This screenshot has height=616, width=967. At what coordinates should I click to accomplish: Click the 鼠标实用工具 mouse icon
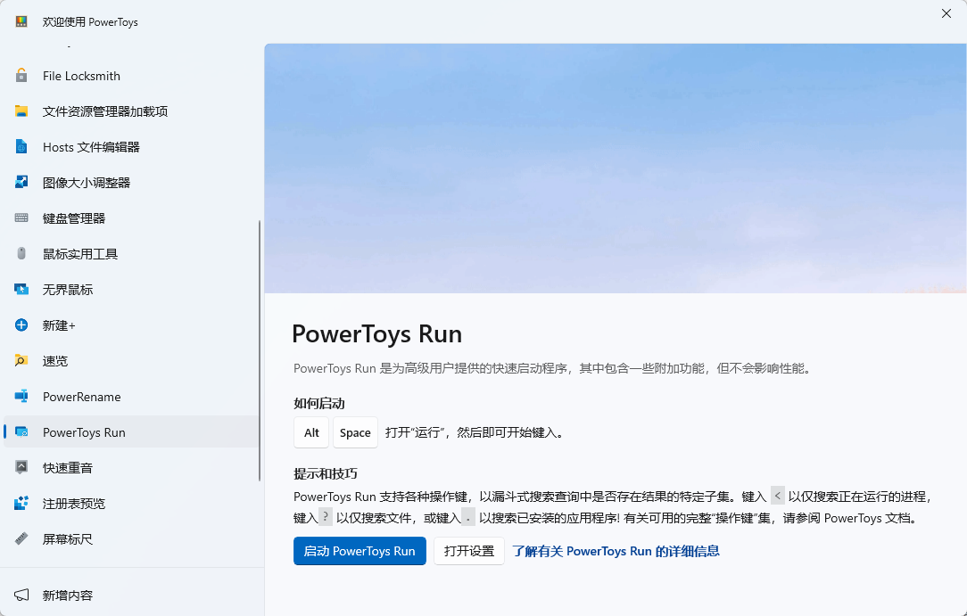coord(21,254)
